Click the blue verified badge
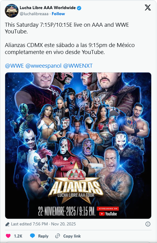This screenshot has width=157, height=243. click(79, 8)
